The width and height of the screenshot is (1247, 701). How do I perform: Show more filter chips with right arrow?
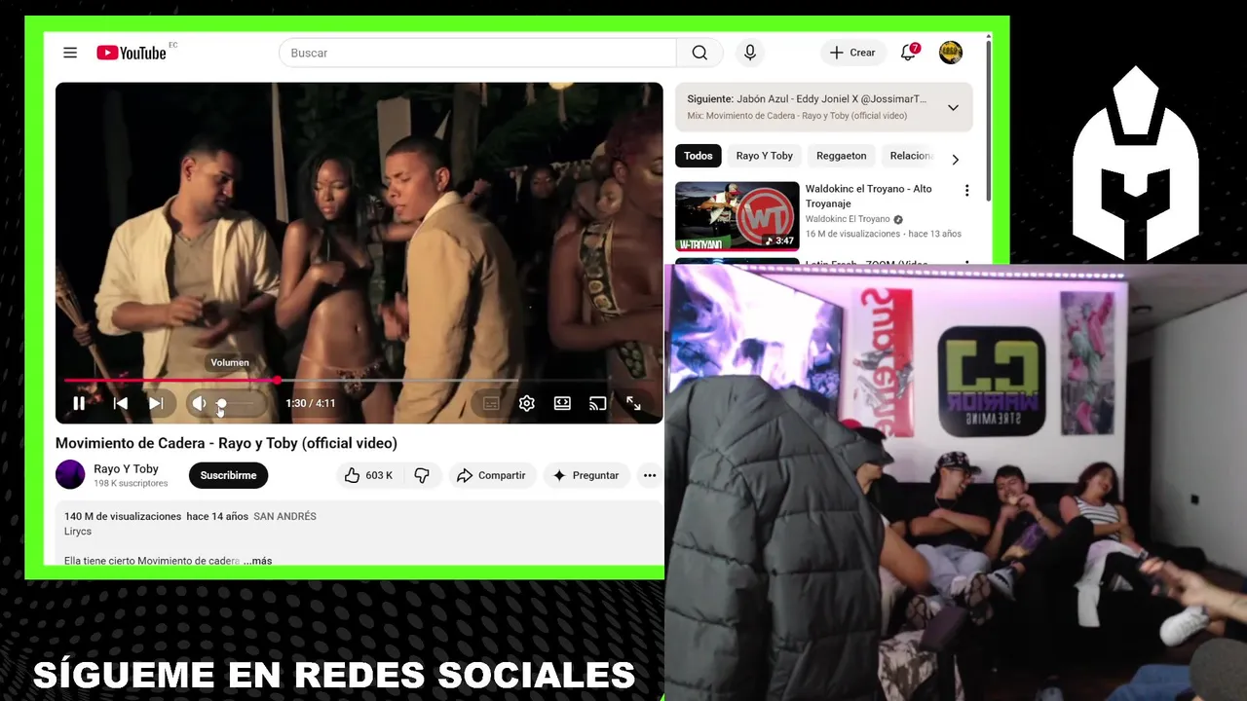955,159
